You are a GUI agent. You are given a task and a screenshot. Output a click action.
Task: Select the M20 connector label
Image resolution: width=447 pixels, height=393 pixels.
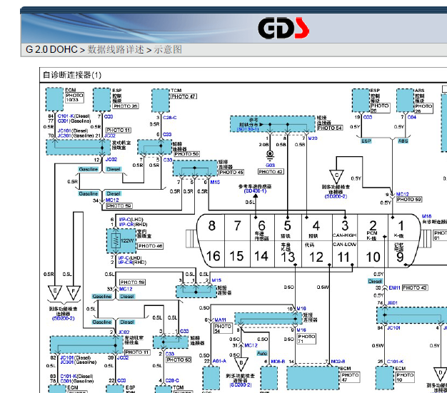pyautogui.click(x=313, y=138)
